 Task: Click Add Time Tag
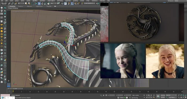[x=135, y=98]
